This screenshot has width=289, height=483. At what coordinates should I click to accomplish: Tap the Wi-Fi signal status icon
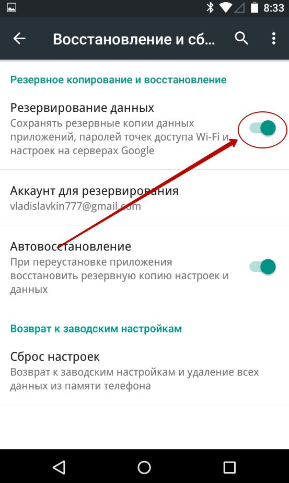point(226,8)
